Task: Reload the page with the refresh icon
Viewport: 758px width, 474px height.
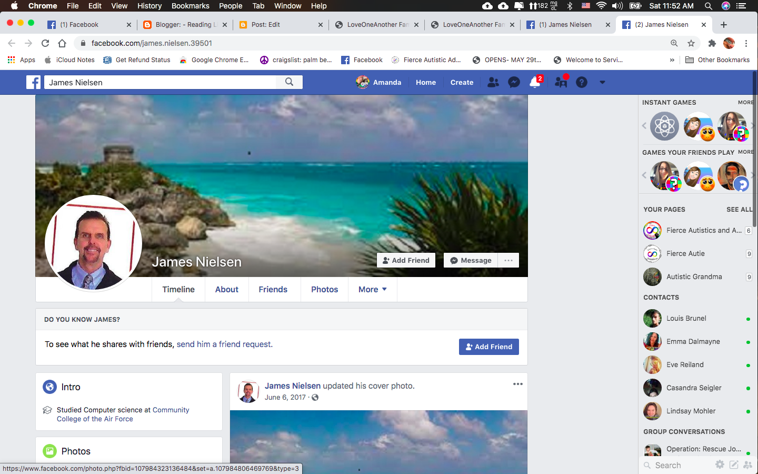Action: tap(45, 43)
